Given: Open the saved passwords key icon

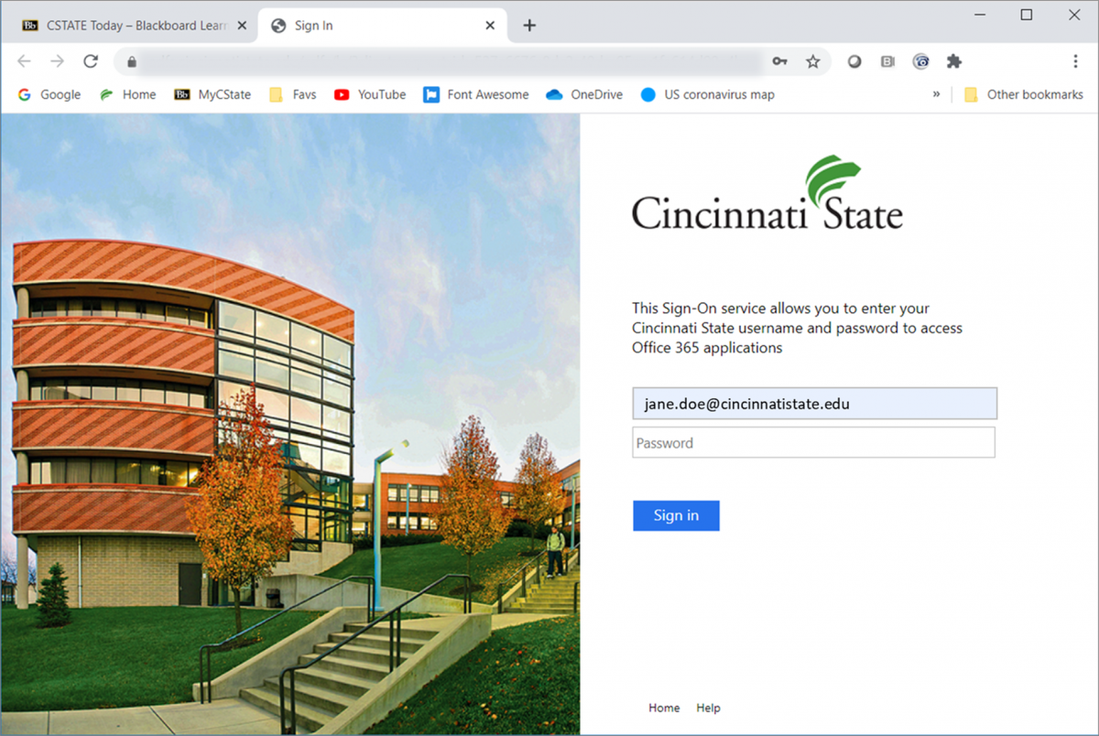Looking at the screenshot, I should coord(779,61).
